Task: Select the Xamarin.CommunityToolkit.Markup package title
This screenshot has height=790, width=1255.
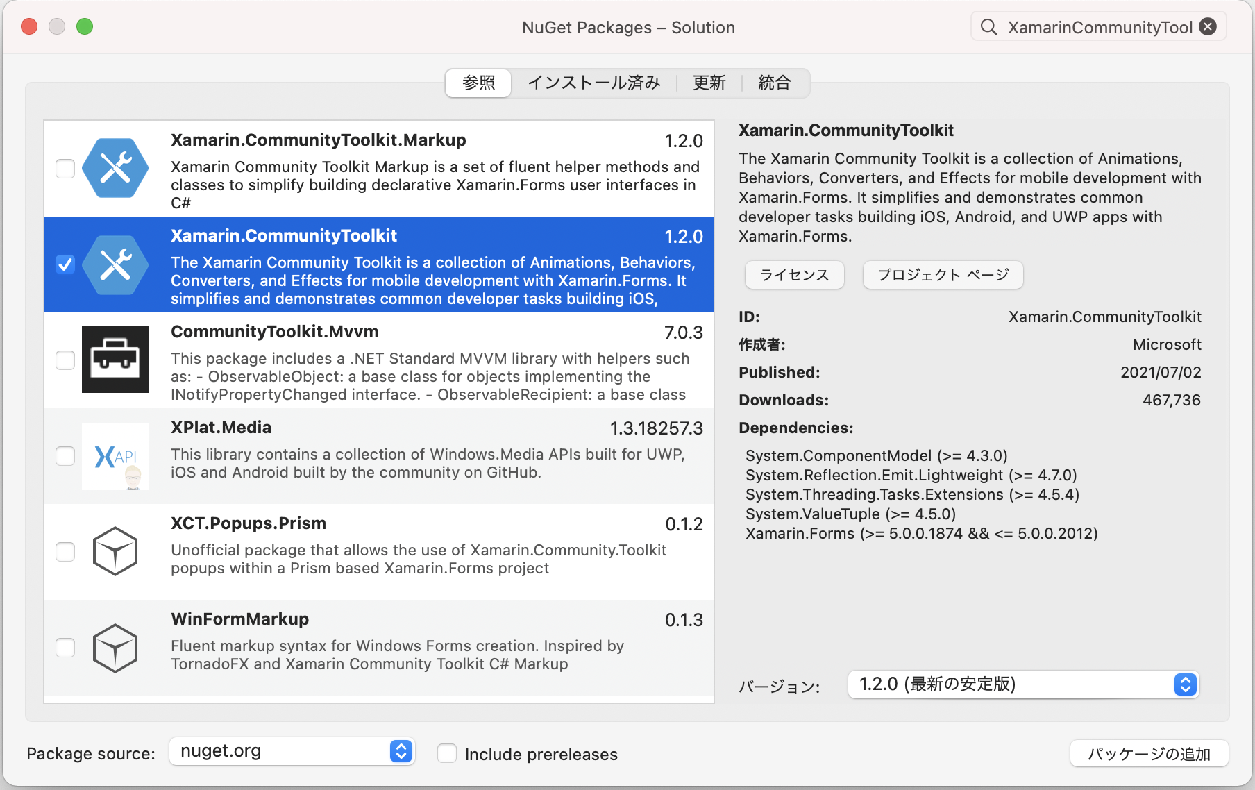Action: click(319, 140)
